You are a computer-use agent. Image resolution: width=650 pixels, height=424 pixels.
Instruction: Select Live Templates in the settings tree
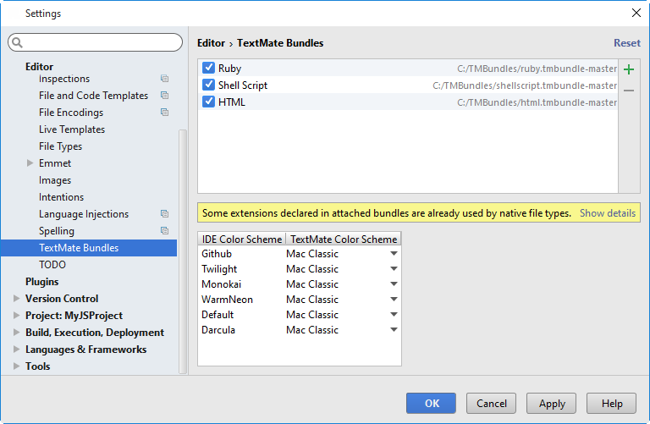coord(72,129)
